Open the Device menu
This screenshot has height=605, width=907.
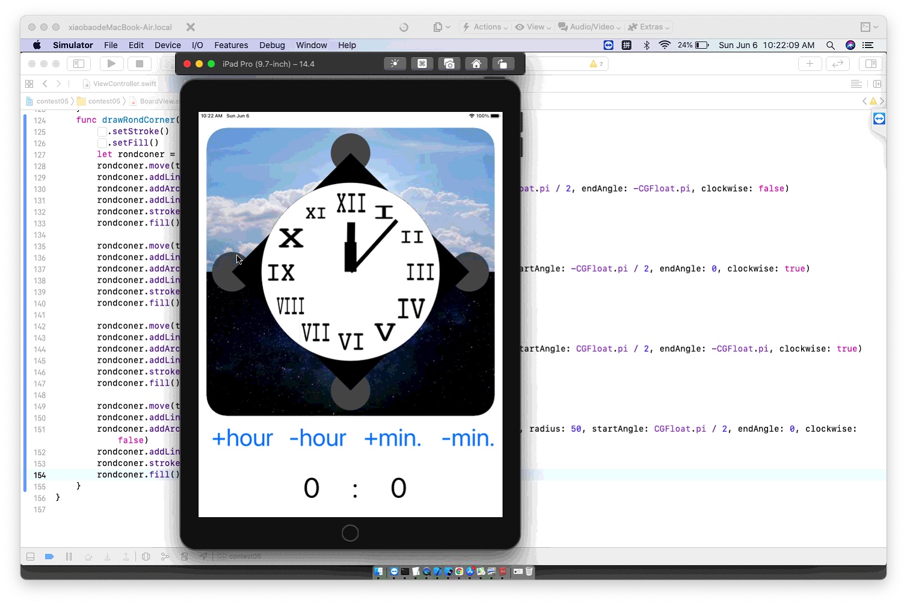pyautogui.click(x=168, y=45)
